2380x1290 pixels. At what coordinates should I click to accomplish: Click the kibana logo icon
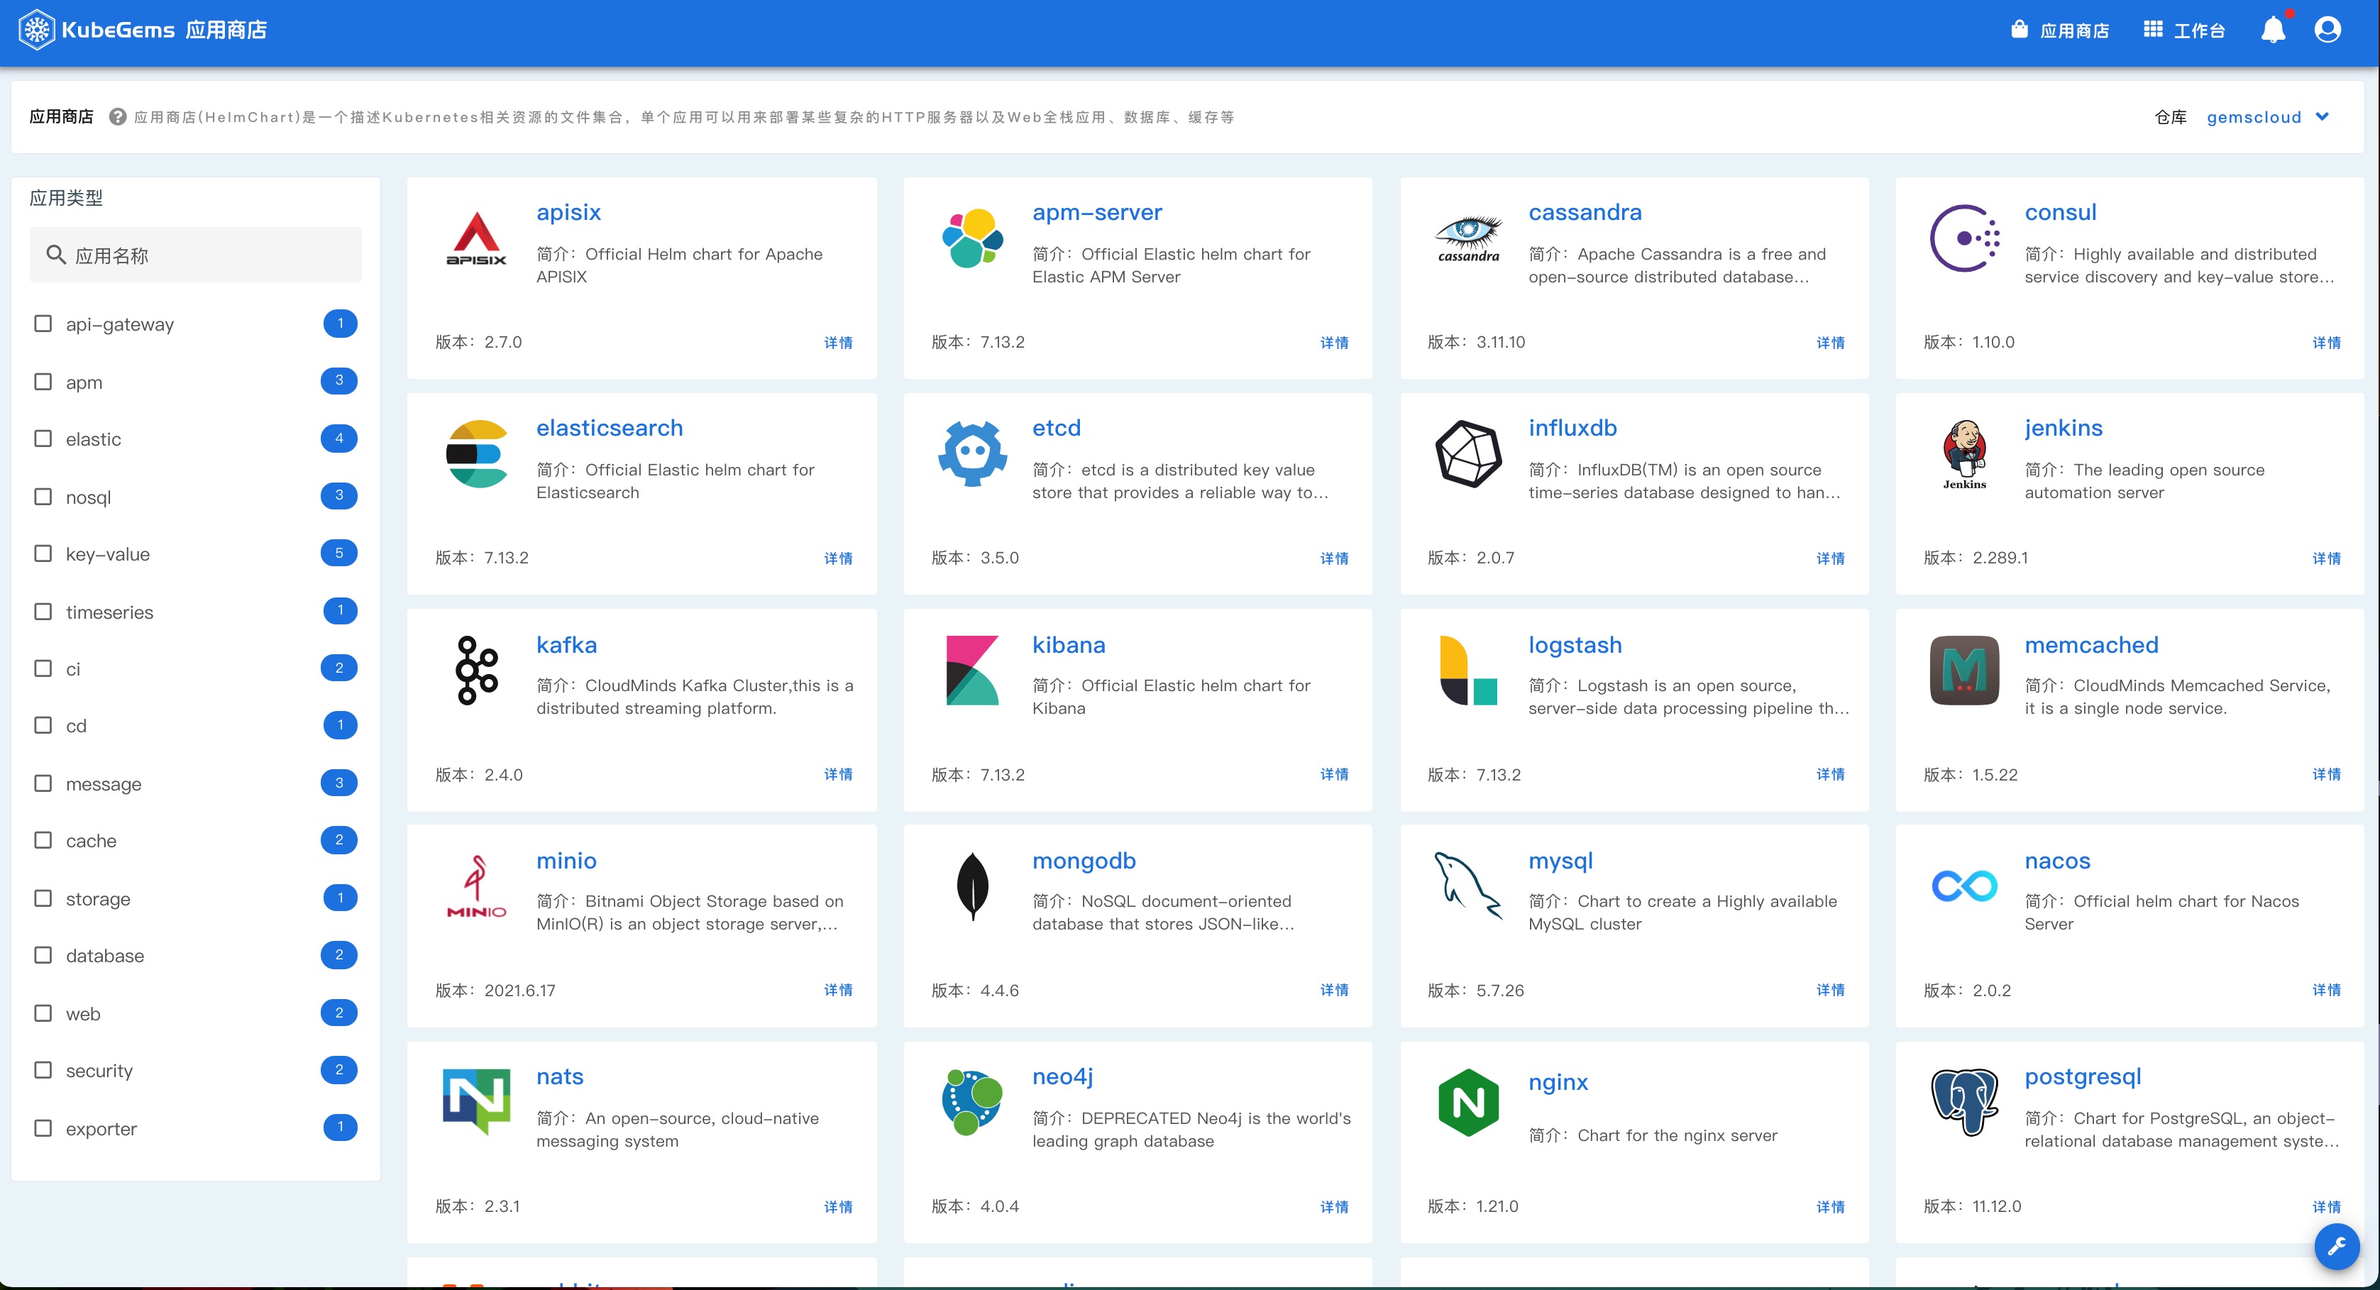972,670
